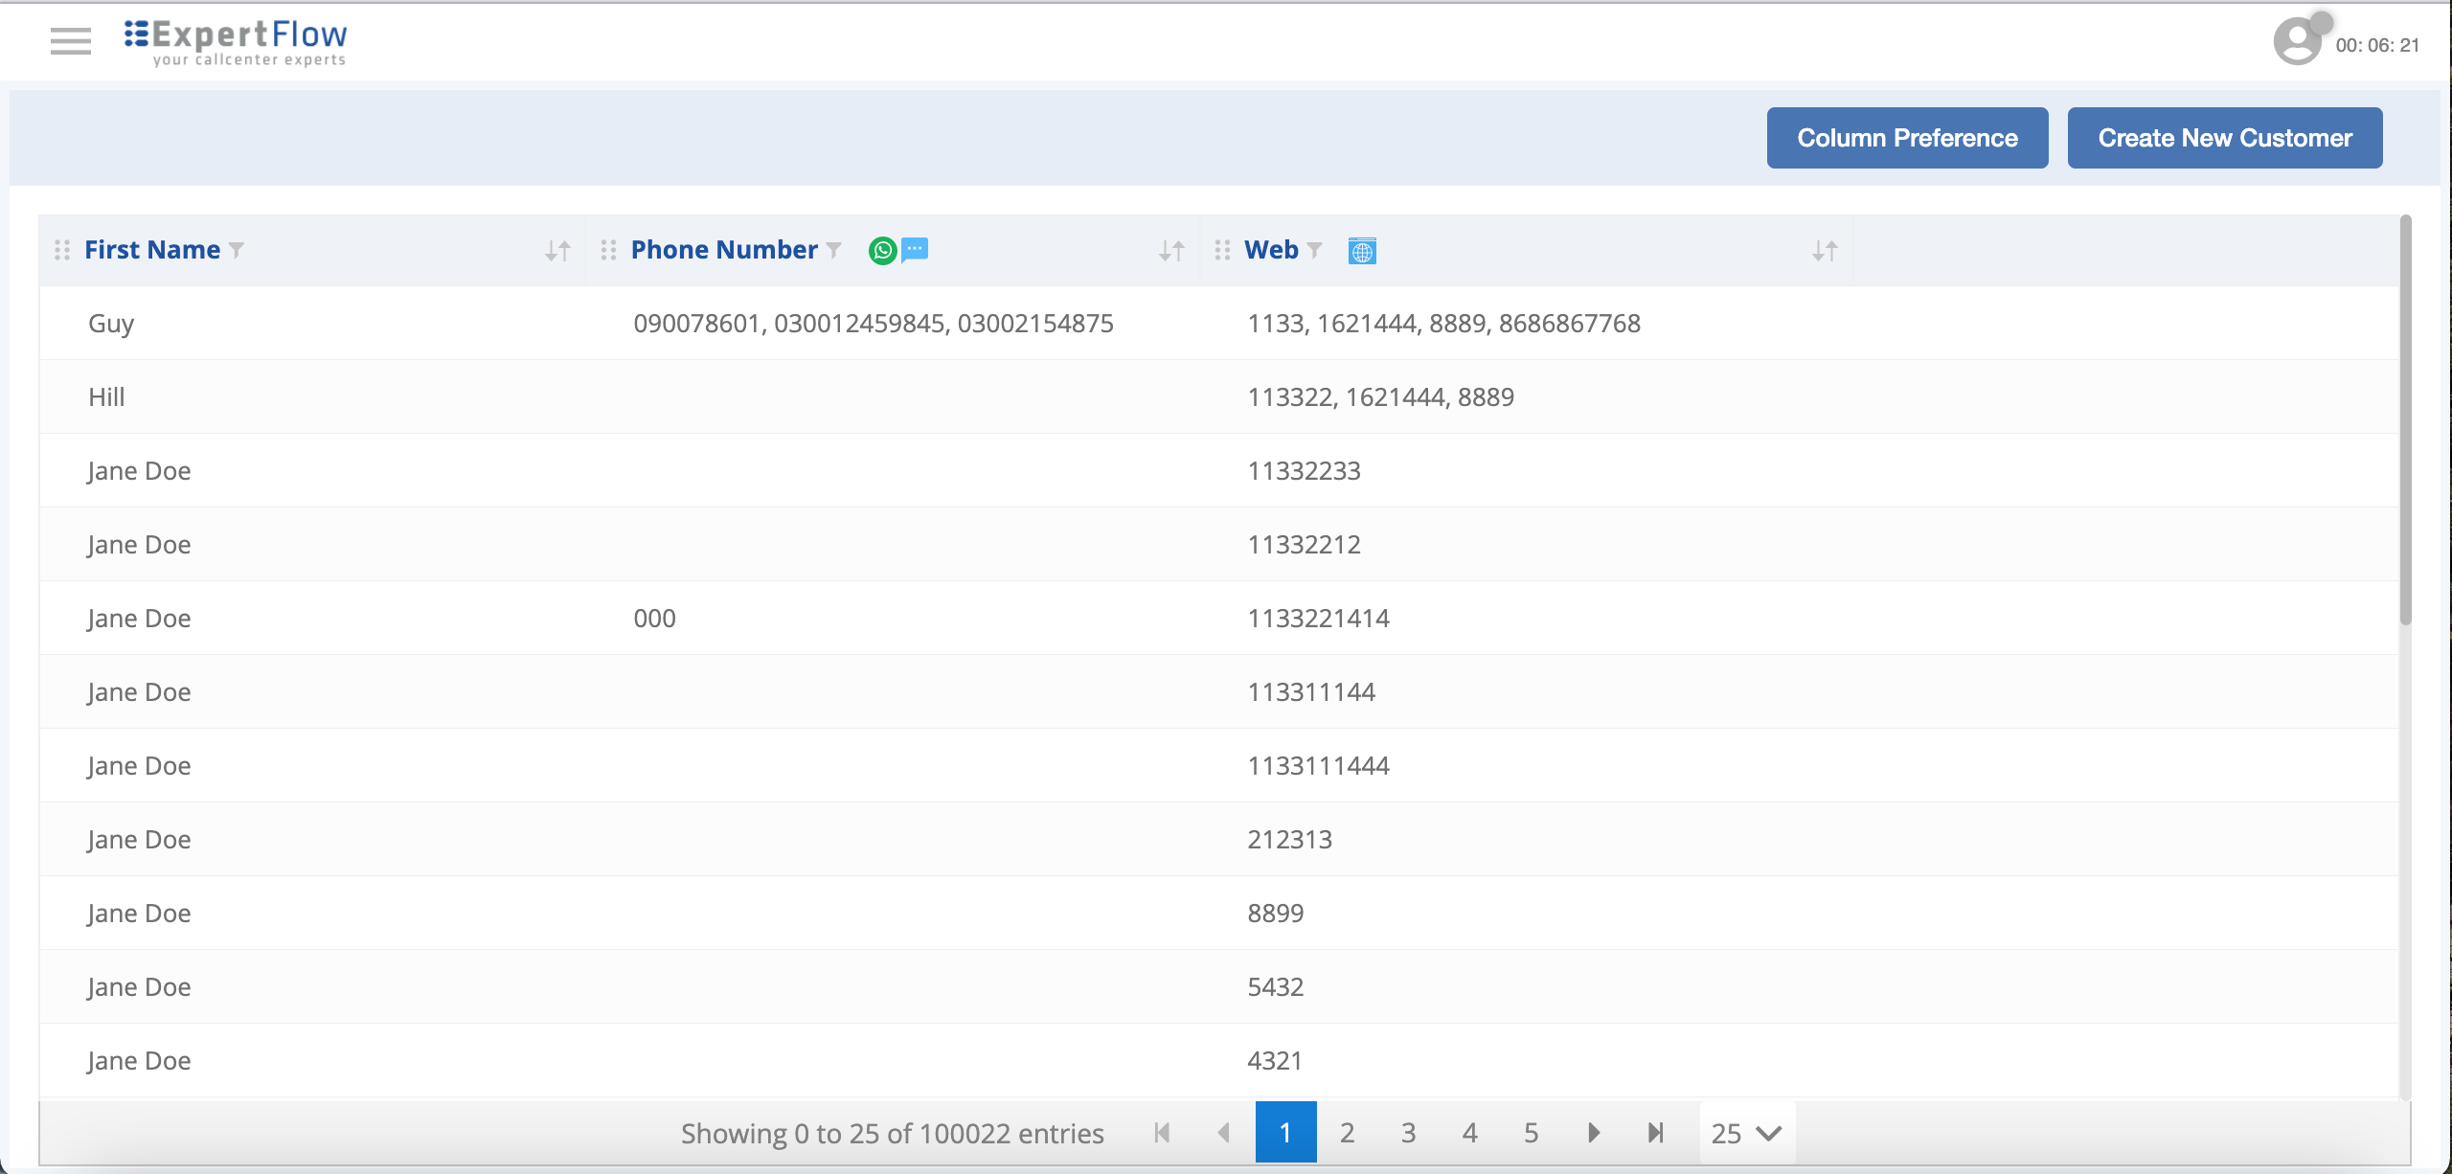2452x1174 pixels.
Task: Click the sort icon on the Web column
Action: (1825, 250)
